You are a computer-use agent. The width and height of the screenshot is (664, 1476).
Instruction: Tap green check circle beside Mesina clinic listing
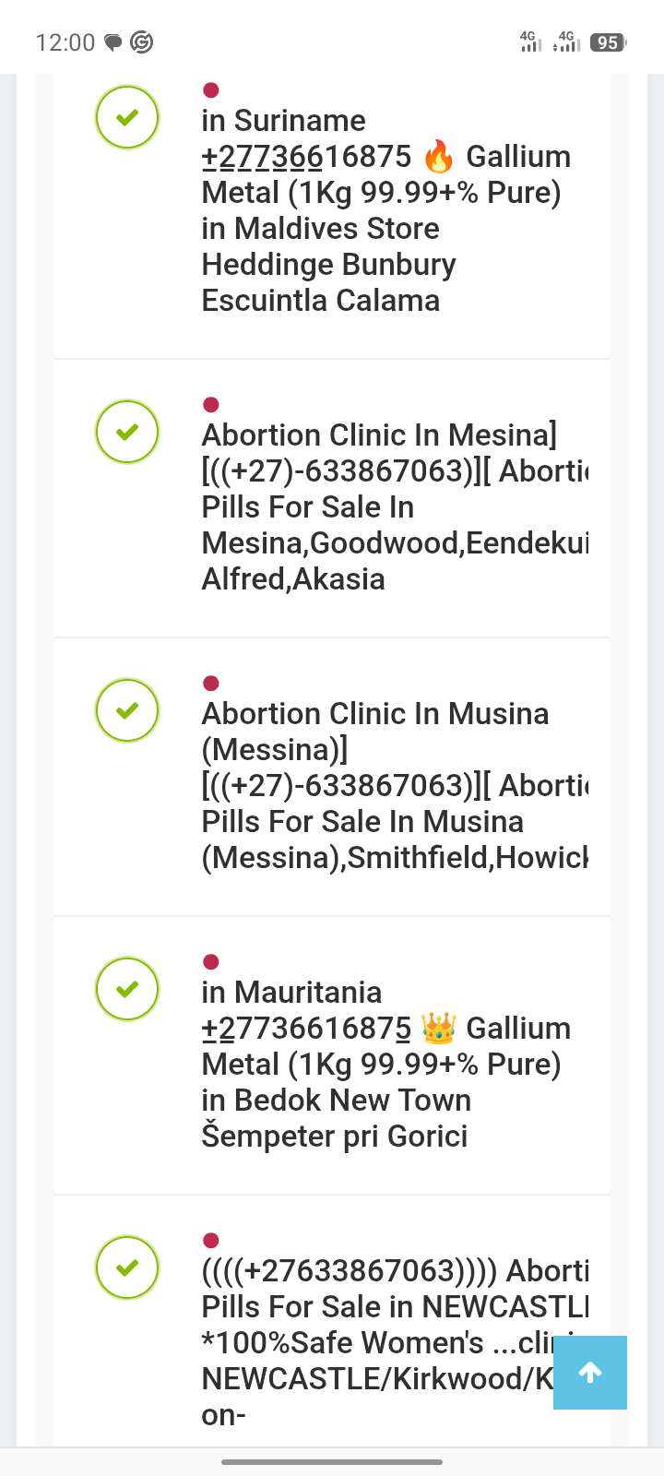(x=127, y=432)
